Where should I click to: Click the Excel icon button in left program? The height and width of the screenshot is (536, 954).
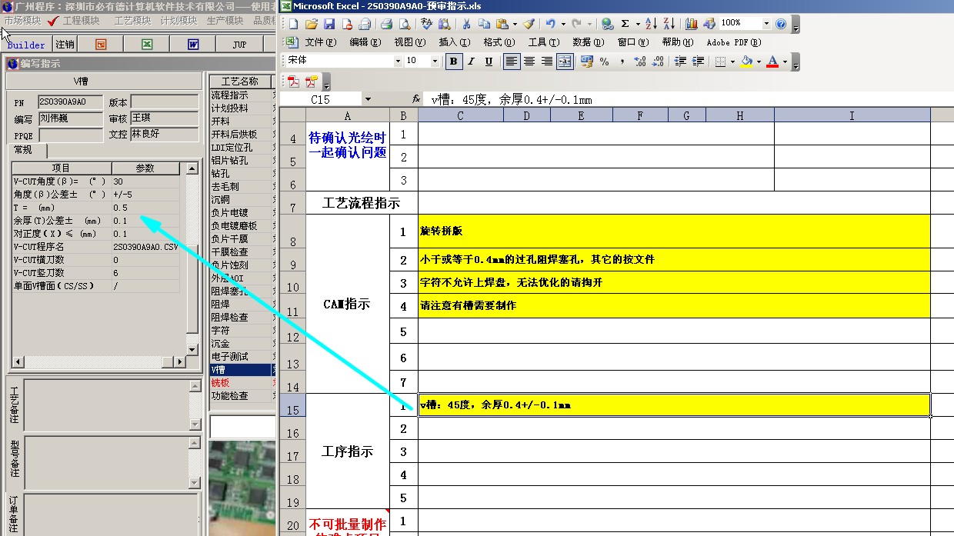point(147,45)
